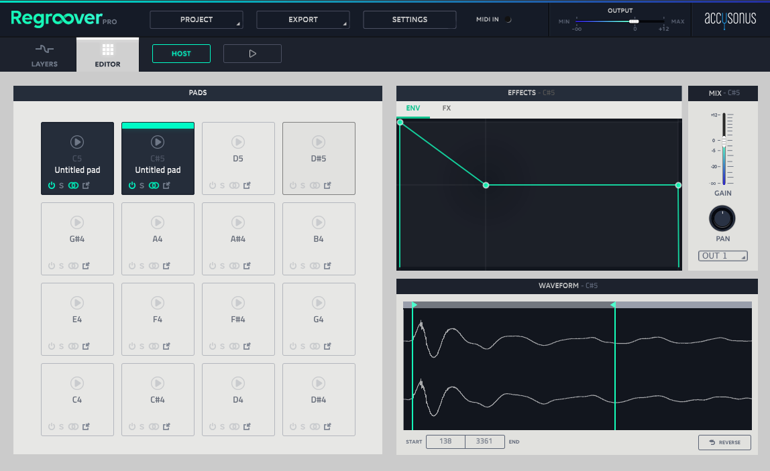Toggle power on the G#4 pad

click(x=52, y=266)
